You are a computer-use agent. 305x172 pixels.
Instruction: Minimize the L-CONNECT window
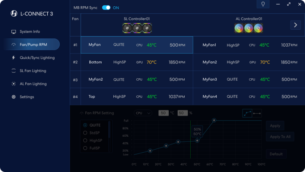coord(278,4)
